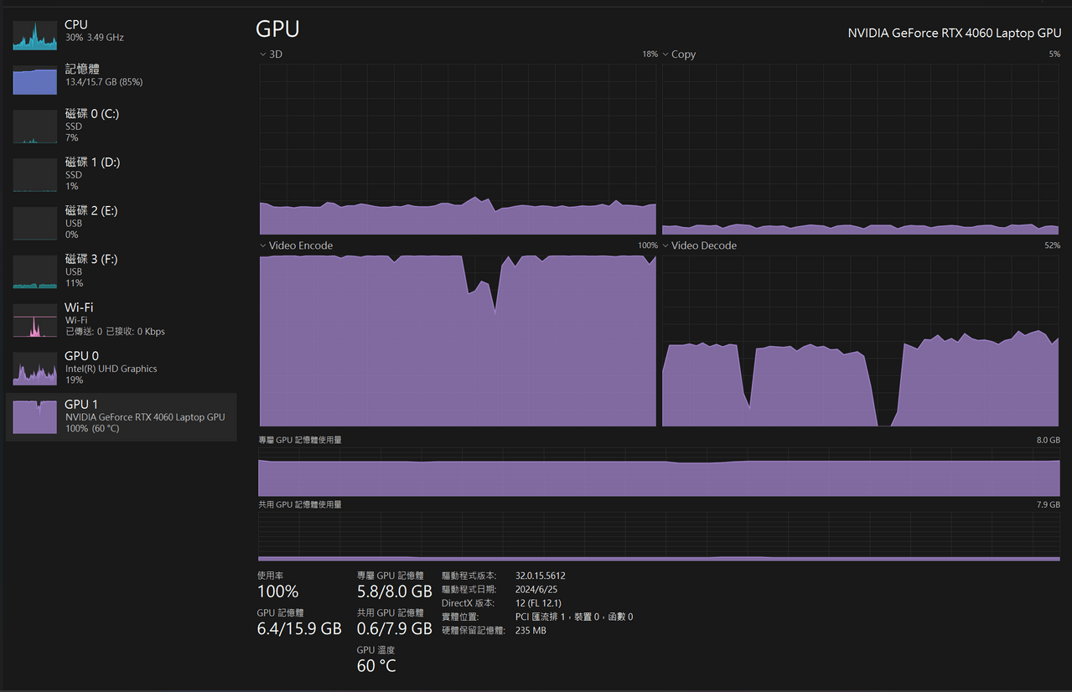The height and width of the screenshot is (692, 1072).
Task: Click the Wi-Fi activity graph icon
Action: [34, 320]
